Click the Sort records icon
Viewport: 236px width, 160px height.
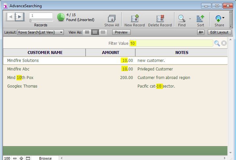[200, 19]
